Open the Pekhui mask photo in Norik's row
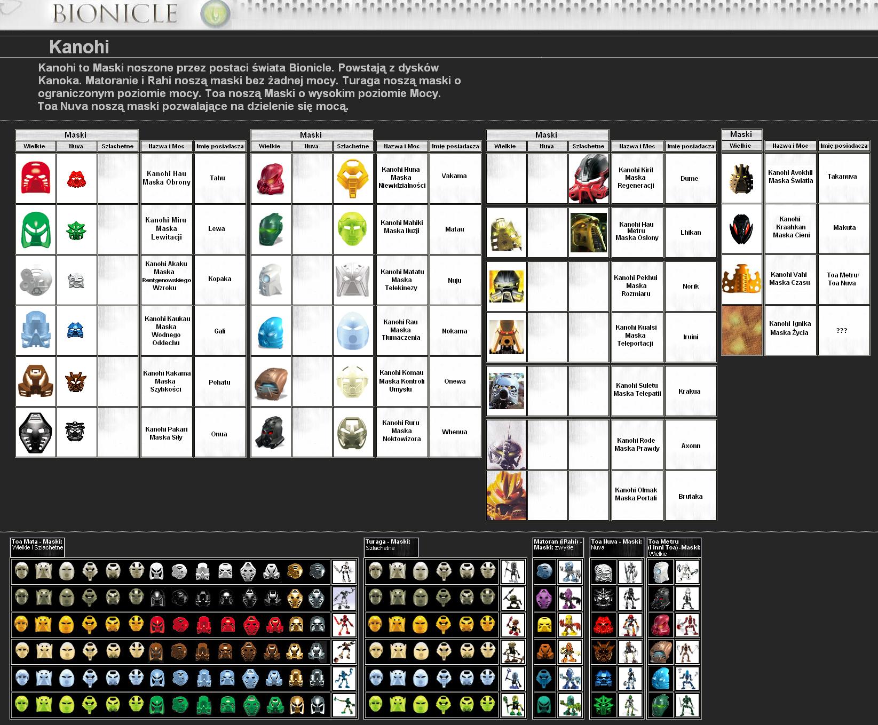The height and width of the screenshot is (725, 878). 507,286
